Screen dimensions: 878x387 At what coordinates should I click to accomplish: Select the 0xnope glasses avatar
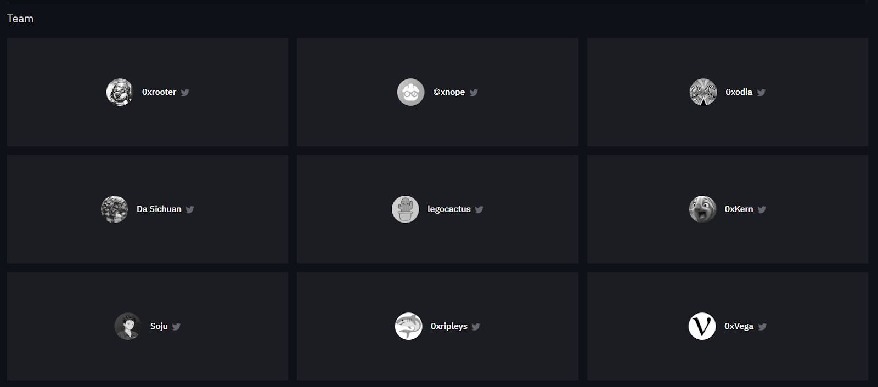[411, 92]
